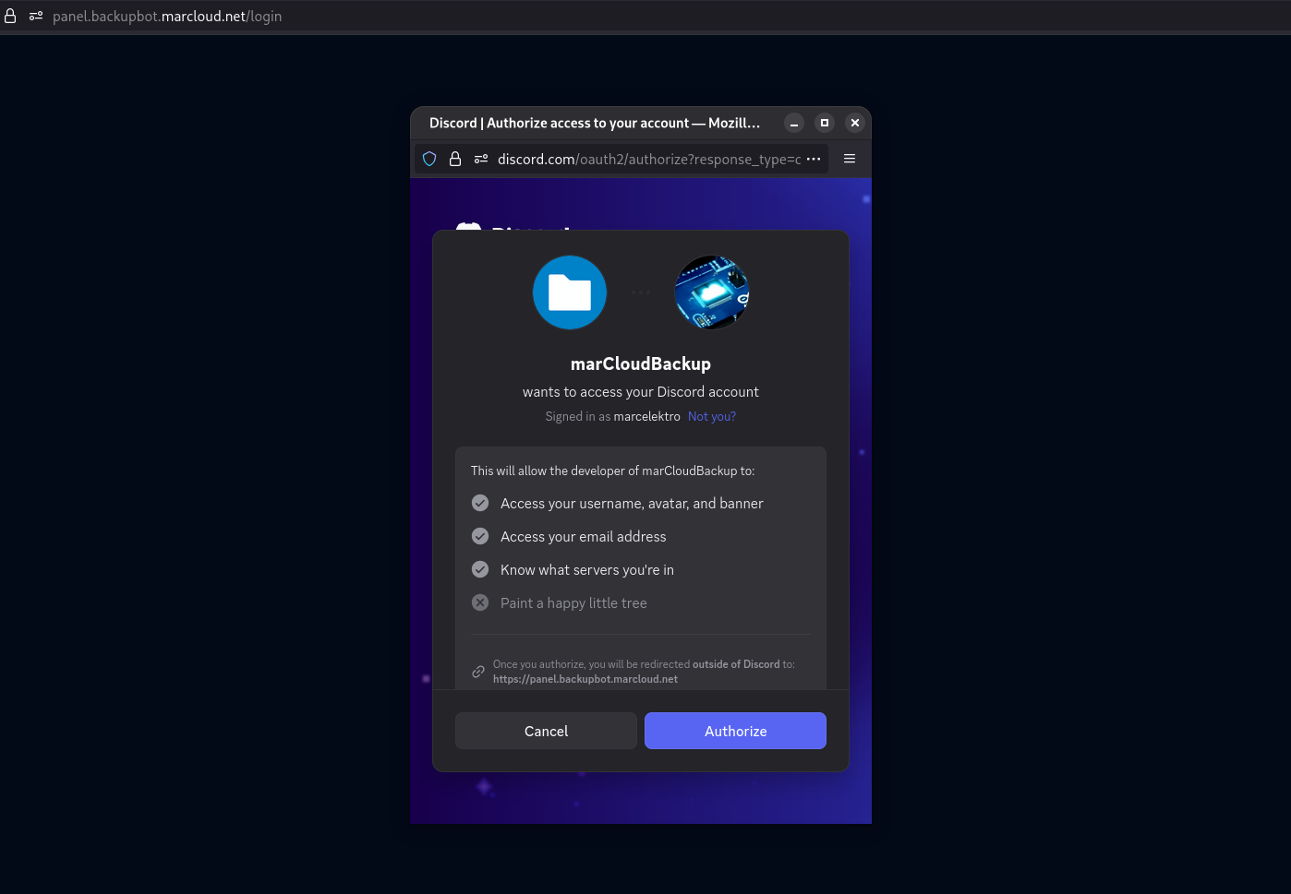Click the Cancel button
This screenshot has height=894, width=1291.
[546, 731]
